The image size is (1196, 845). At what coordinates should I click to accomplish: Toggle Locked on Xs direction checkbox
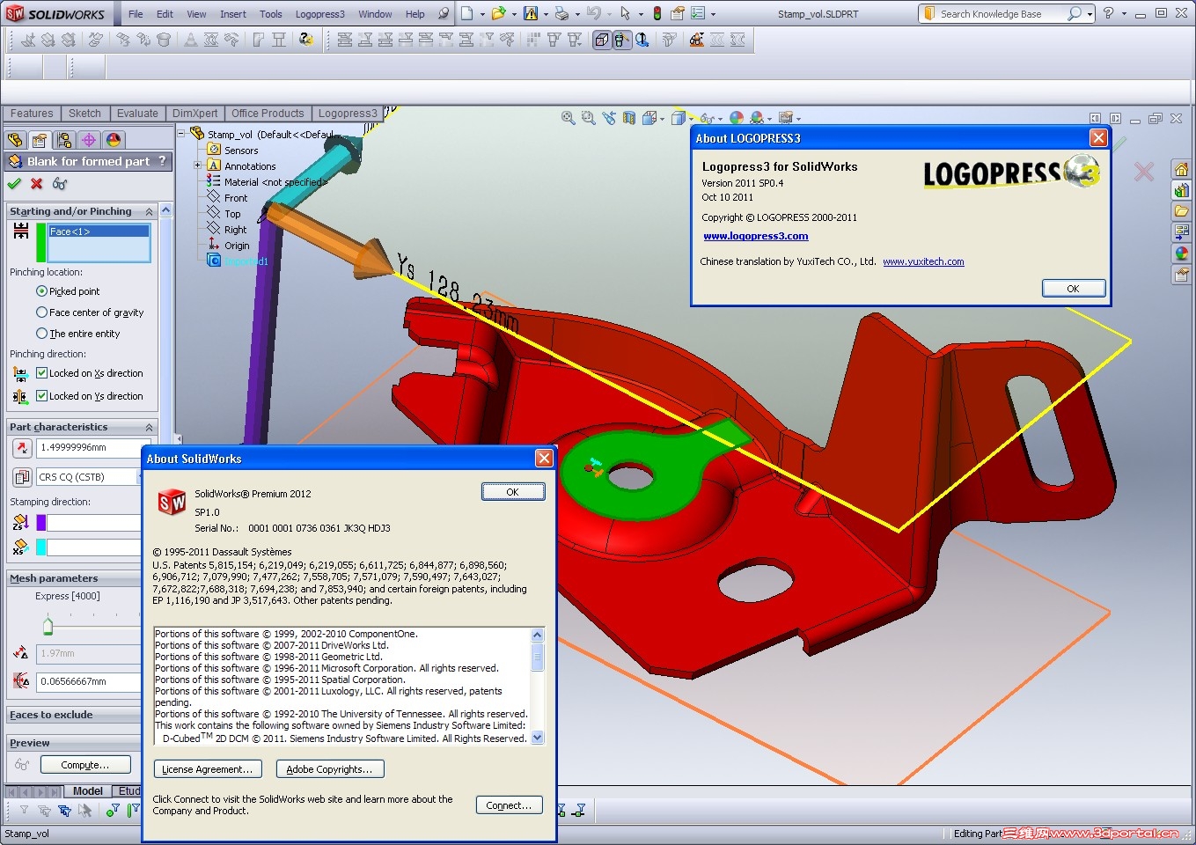point(41,373)
